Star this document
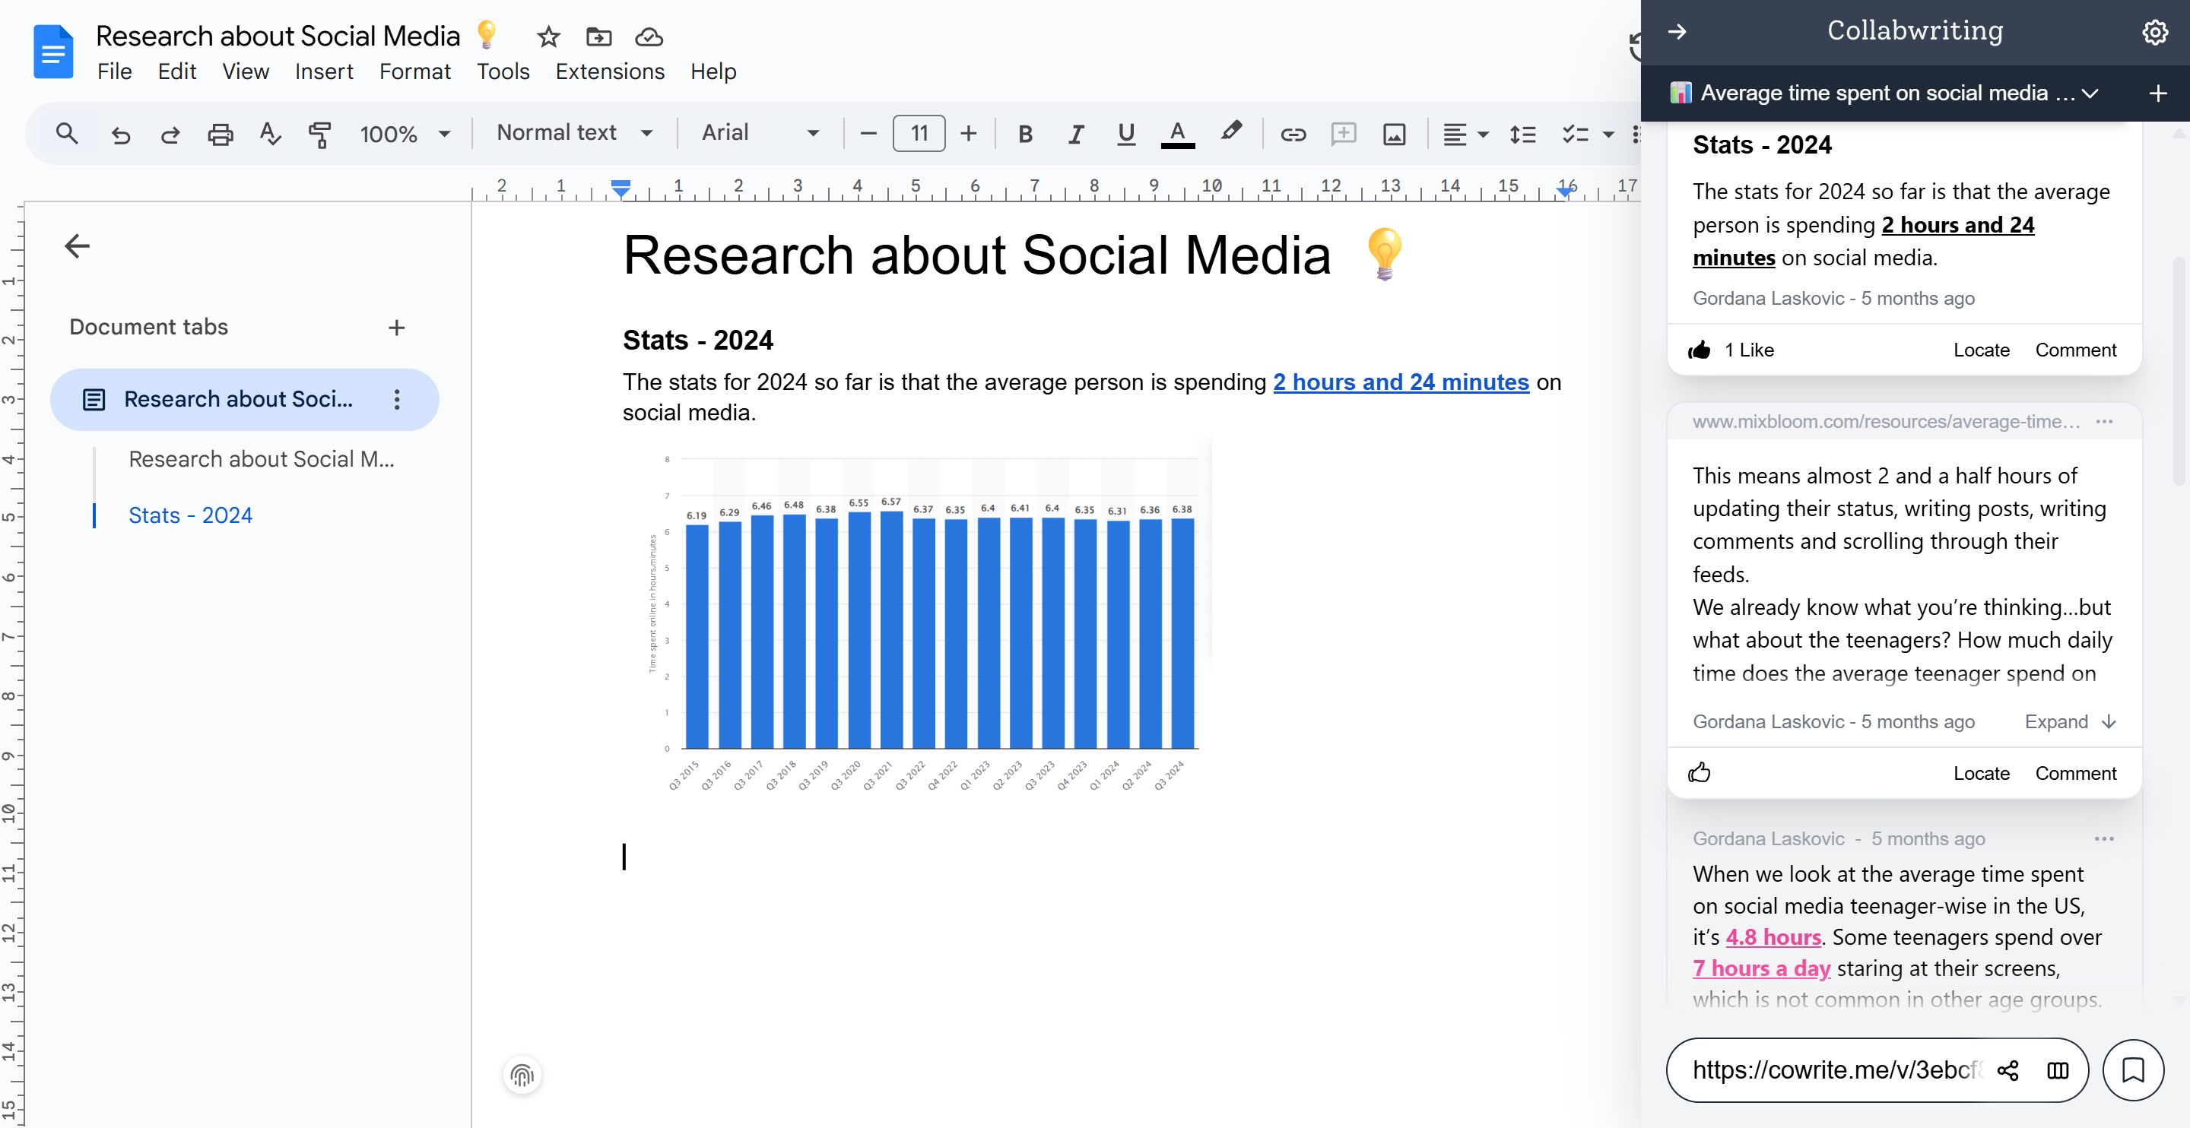The image size is (2190, 1128). [548, 36]
